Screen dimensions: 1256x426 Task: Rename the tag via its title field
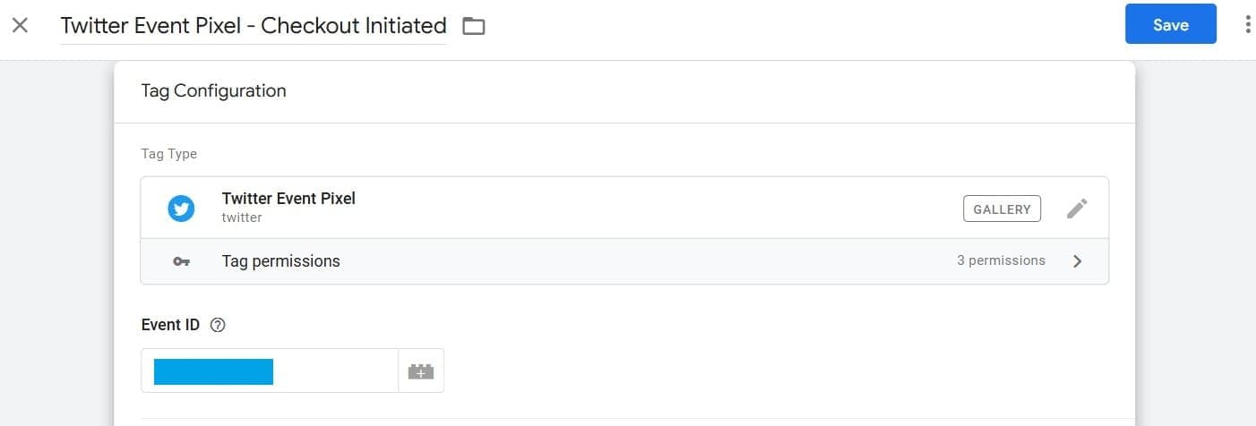tap(253, 26)
